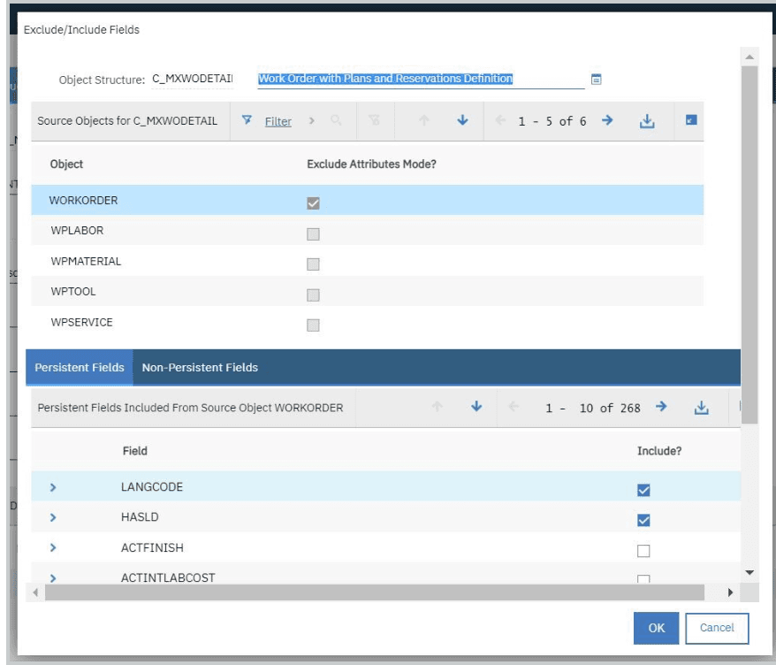Select the WPSERVICE object row

tap(367, 322)
